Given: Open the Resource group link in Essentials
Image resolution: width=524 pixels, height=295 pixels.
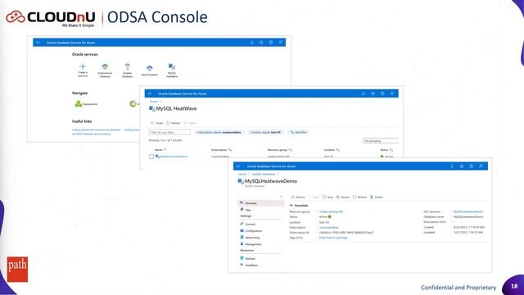Looking at the screenshot, I should [x=331, y=211].
